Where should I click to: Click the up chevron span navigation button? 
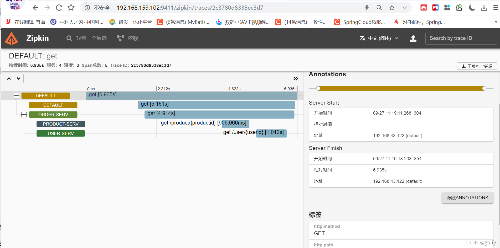coord(9,78)
